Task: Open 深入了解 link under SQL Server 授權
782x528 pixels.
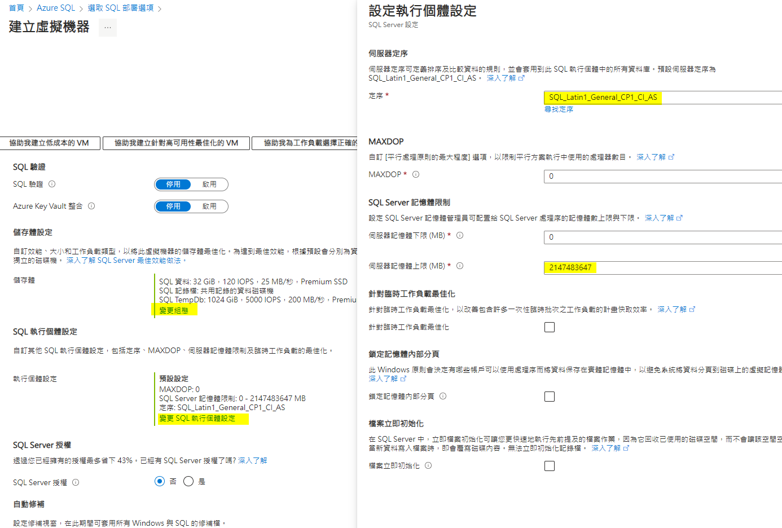Action: [253, 461]
